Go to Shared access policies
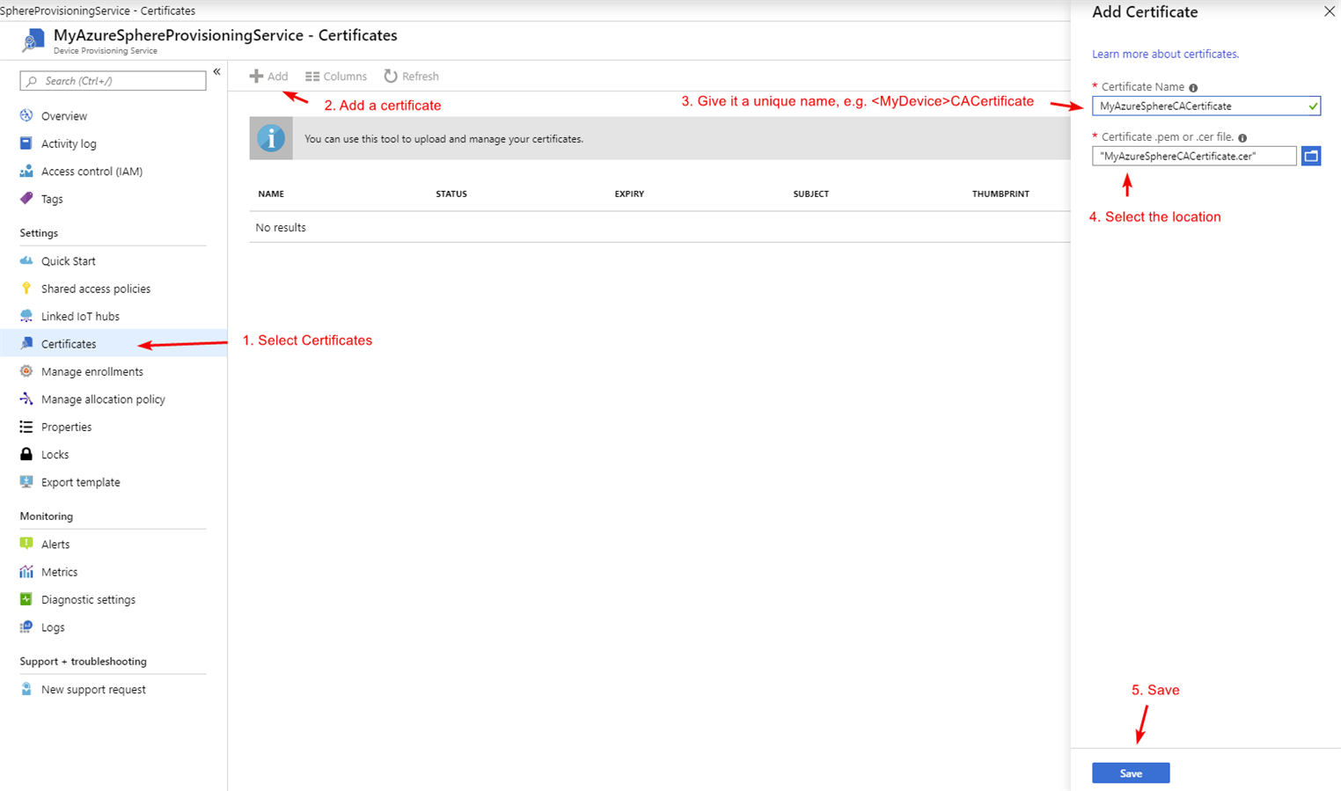1341x791 pixels. coord(96,289)
